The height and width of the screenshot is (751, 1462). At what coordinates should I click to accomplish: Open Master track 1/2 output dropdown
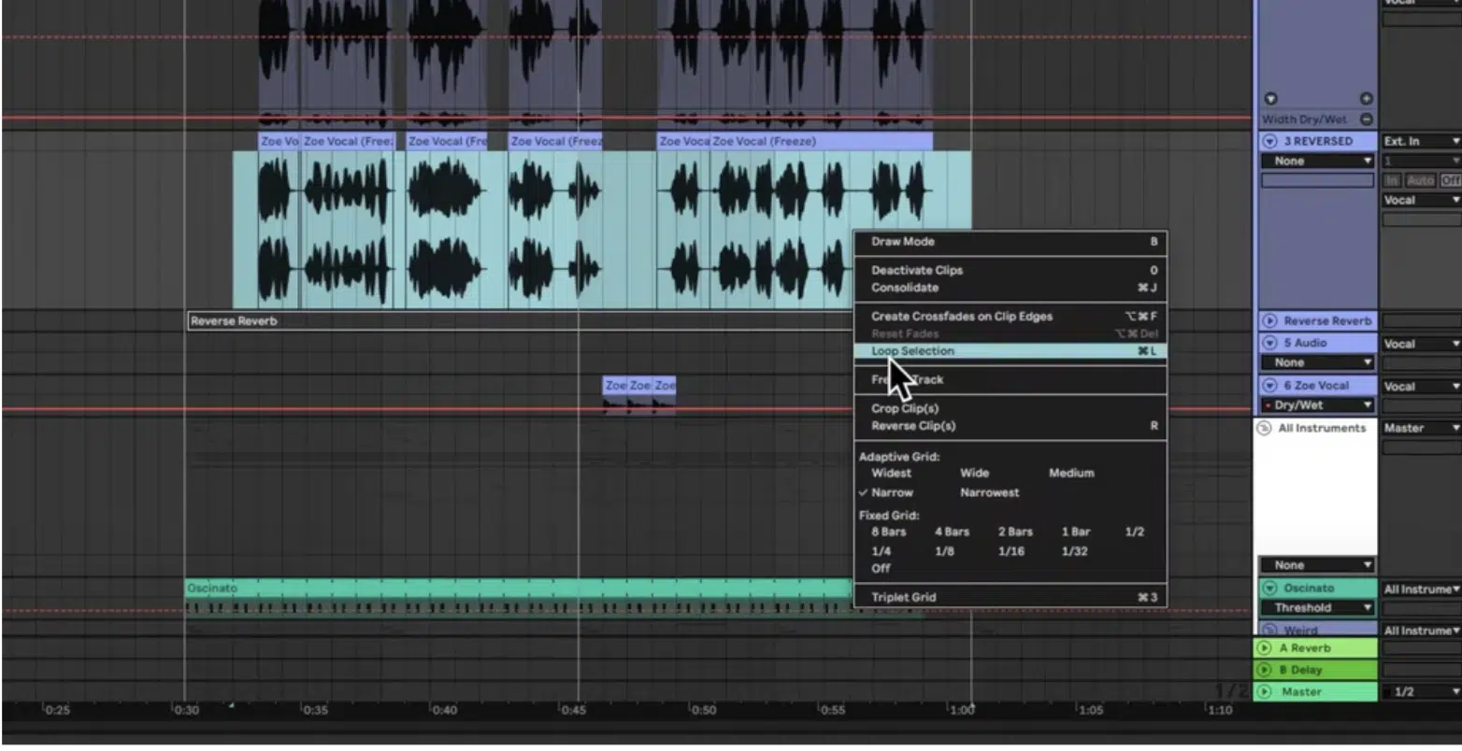click(x=1421, y=692)
